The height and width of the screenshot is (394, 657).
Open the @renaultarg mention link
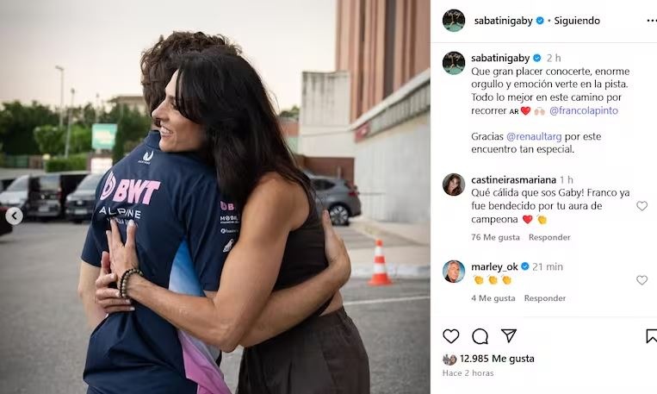[534, 136]
